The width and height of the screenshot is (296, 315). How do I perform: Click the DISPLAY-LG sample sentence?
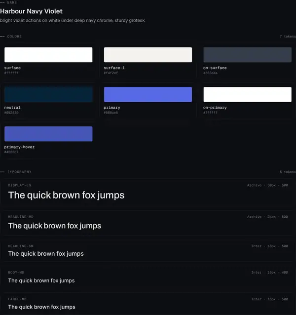(66, 195)
